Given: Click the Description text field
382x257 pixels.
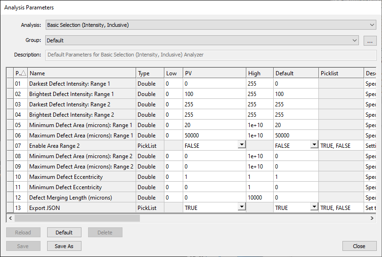Looking at the screenshot, I should (x=211, y=55).
